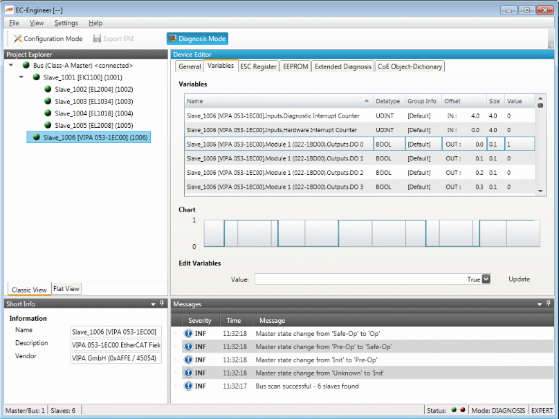Click the Diagnosis Mode monitor icon
559x419 pixels.
pyautogui.click(x=172, y=39)
